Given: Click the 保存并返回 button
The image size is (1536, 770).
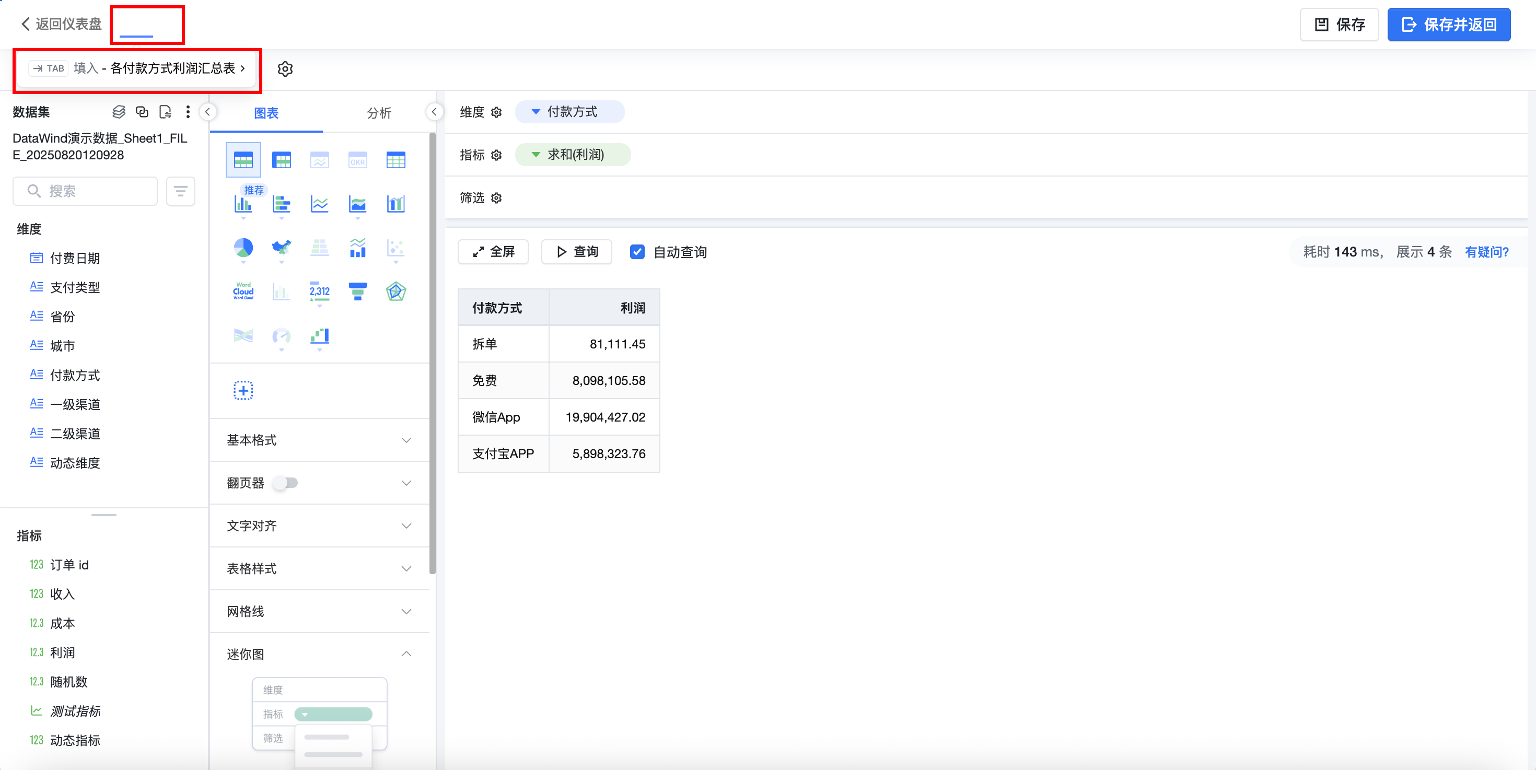Looking at the screenshot, I should 1448,25.
